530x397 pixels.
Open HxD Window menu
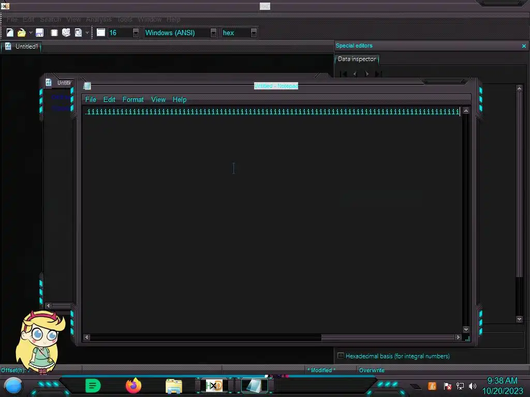tap(150, 20)
